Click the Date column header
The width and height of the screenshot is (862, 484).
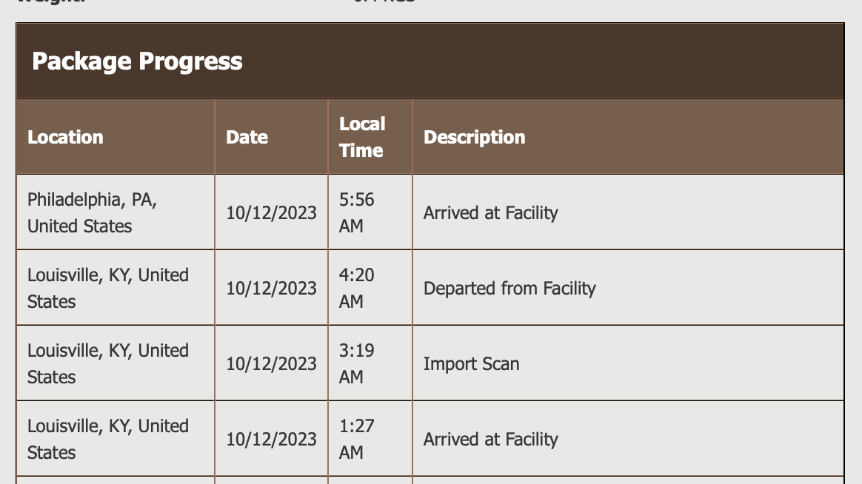pos(247,138)
